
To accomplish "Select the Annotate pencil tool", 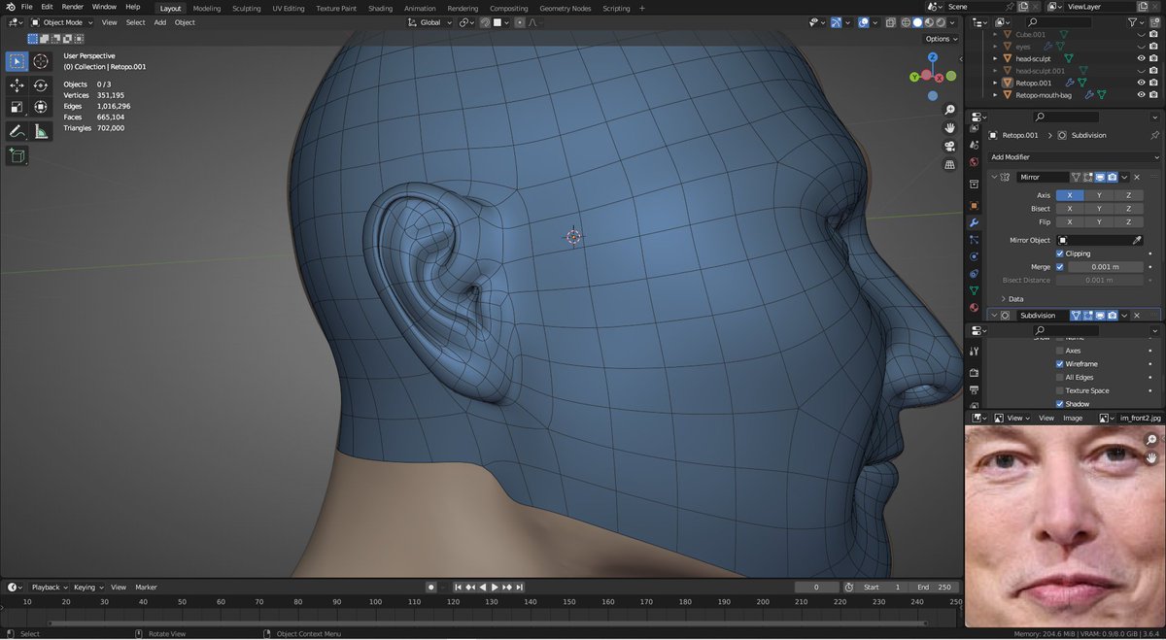I will (17, 131).
